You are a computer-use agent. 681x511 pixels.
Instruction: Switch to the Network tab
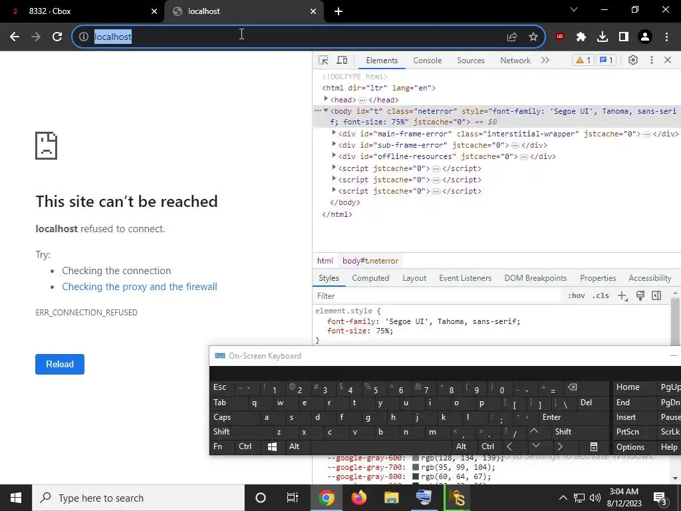pyautogui.click(x=515, y=61)
